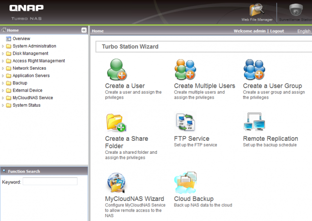312x221 pixels.
Task: Click the Application Servers folder icon
Action: click(9, 76)
